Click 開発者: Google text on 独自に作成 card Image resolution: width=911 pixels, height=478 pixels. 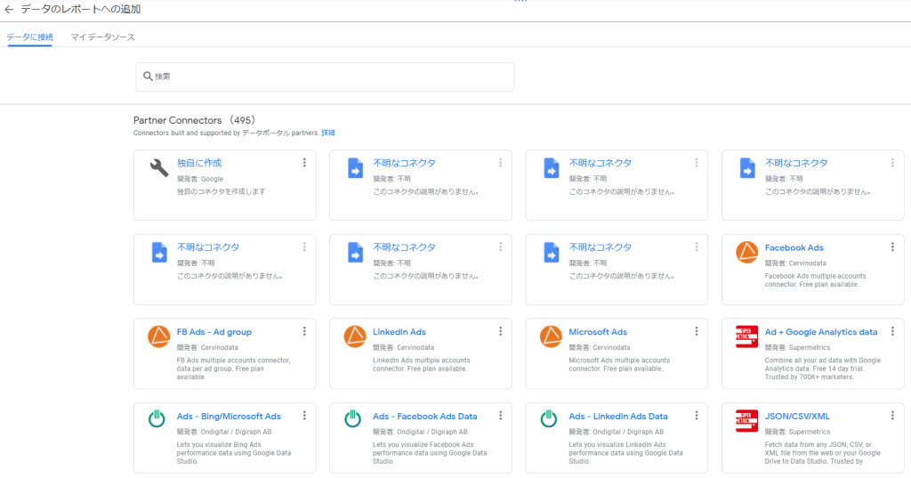(x=200, y=179)
